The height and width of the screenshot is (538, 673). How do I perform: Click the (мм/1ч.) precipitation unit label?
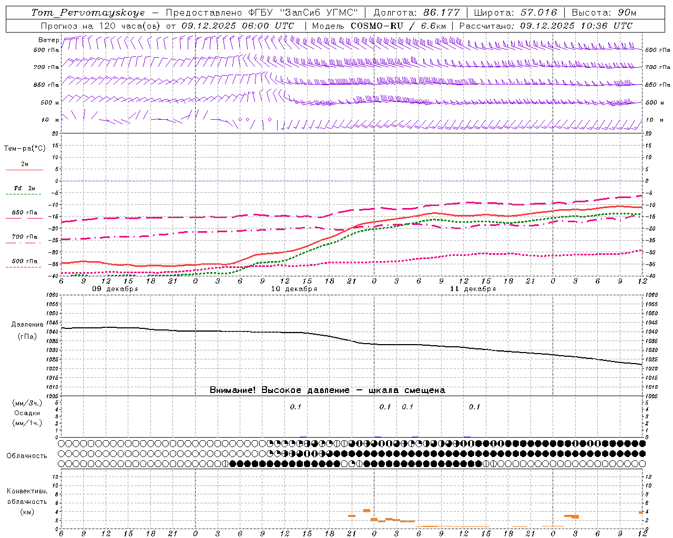click(x=27, y=423)
